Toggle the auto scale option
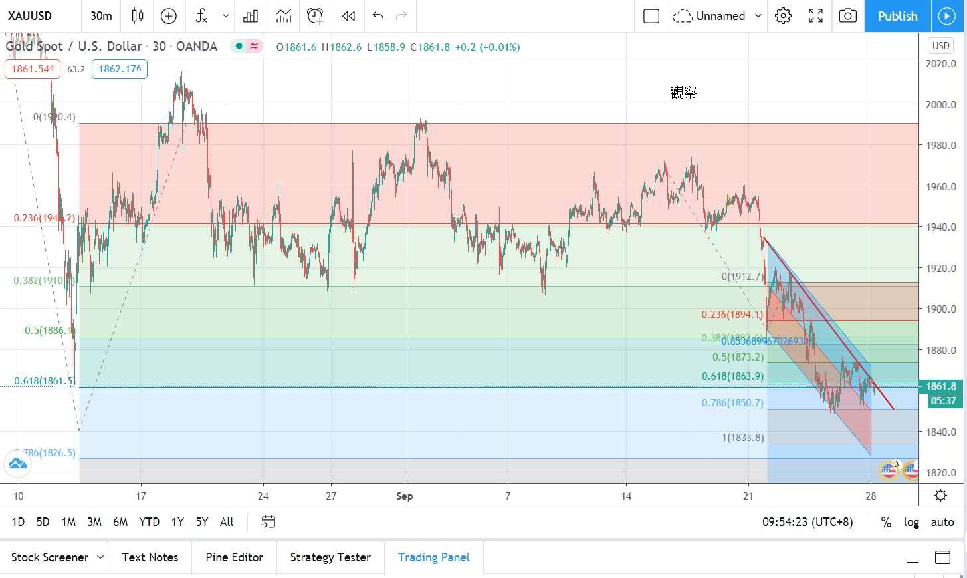 coord(942,522)
